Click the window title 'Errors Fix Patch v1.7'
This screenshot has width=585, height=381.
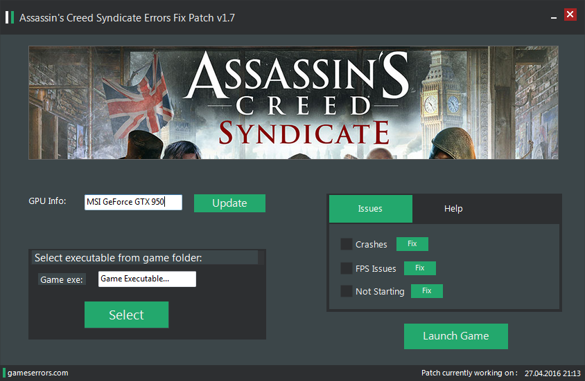pos(189,18)
